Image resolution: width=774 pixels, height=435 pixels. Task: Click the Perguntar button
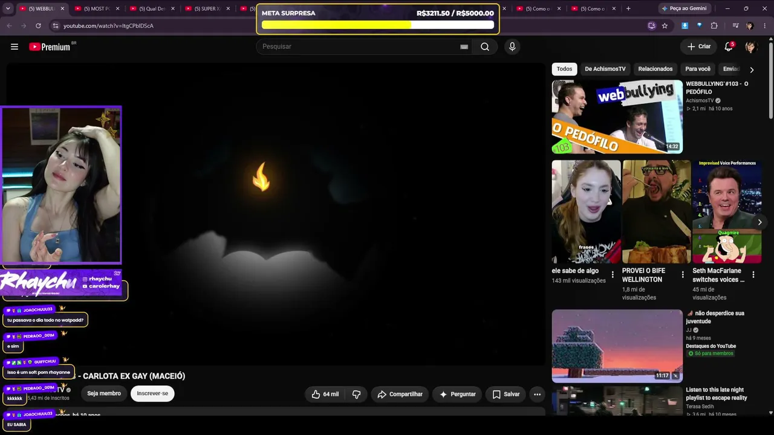click(x=457, y=395)
